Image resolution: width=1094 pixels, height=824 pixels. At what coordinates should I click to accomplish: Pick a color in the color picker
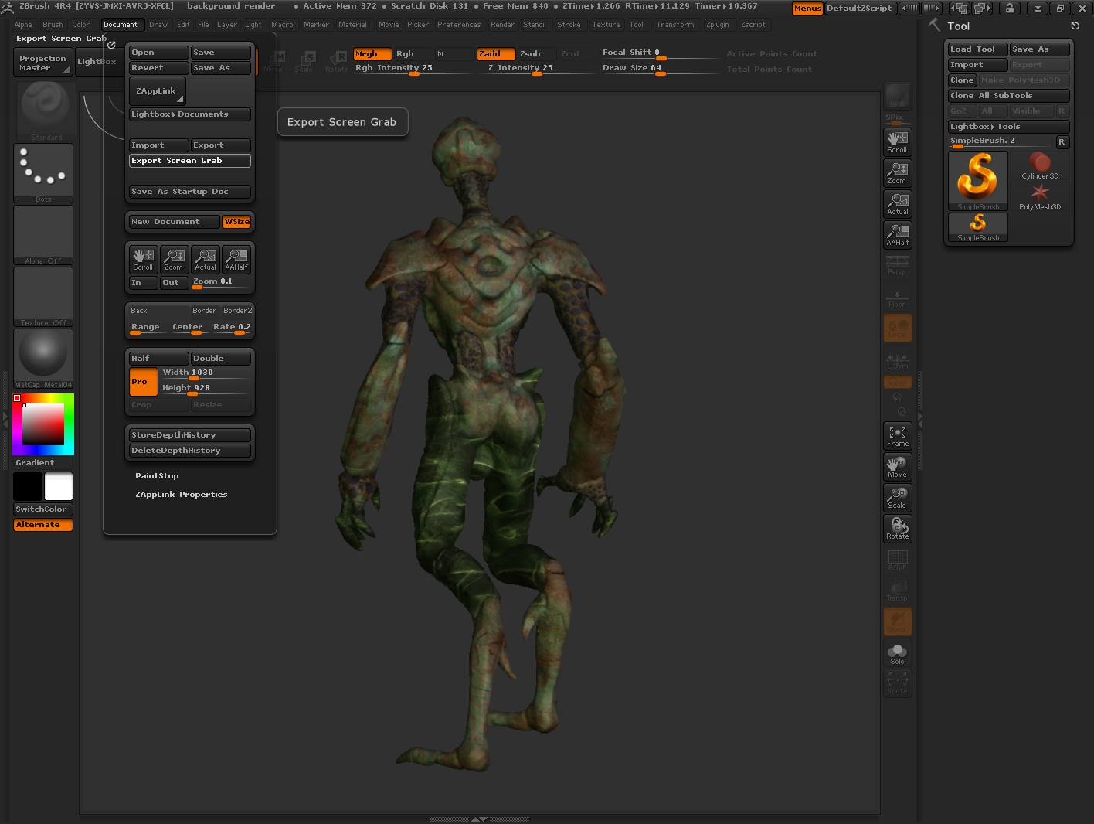pyautogui.click(x=43, y=424)
